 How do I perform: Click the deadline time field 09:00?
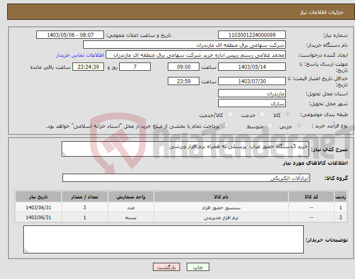pyautogui.click(x=184, y=67)
